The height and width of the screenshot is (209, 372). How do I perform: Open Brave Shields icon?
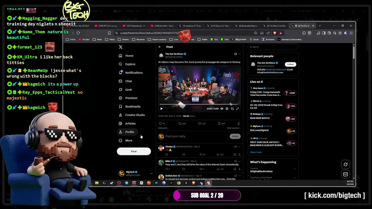click(275, 33)
